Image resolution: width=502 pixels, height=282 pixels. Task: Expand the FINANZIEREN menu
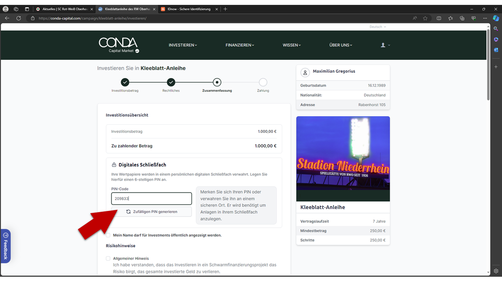tap(240, 45)
